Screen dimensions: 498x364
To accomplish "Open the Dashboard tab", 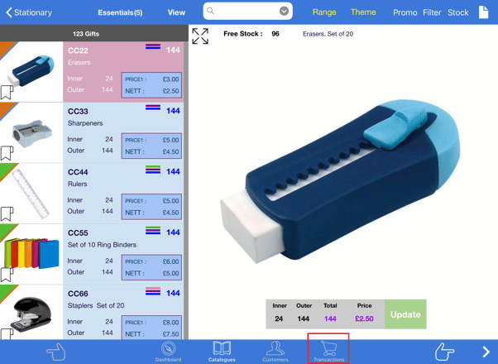I will tap(168, 351).
